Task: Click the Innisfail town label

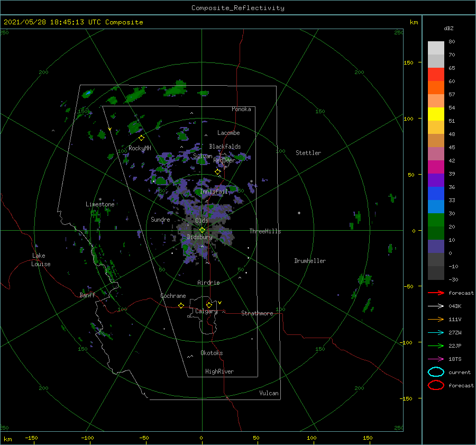Action: pyautogui.click(x=214, y=192)
